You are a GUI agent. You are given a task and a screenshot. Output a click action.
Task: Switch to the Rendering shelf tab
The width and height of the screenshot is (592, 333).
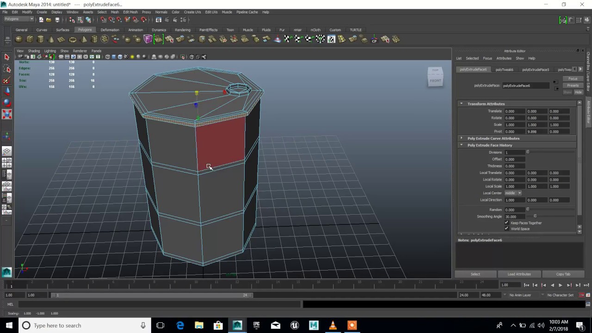183,30
